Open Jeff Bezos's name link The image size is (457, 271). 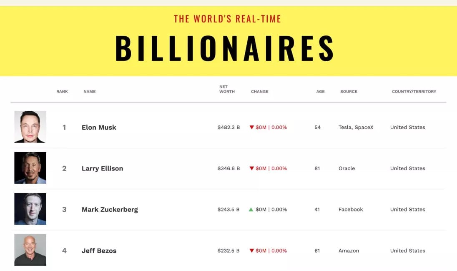coord(99,251)
